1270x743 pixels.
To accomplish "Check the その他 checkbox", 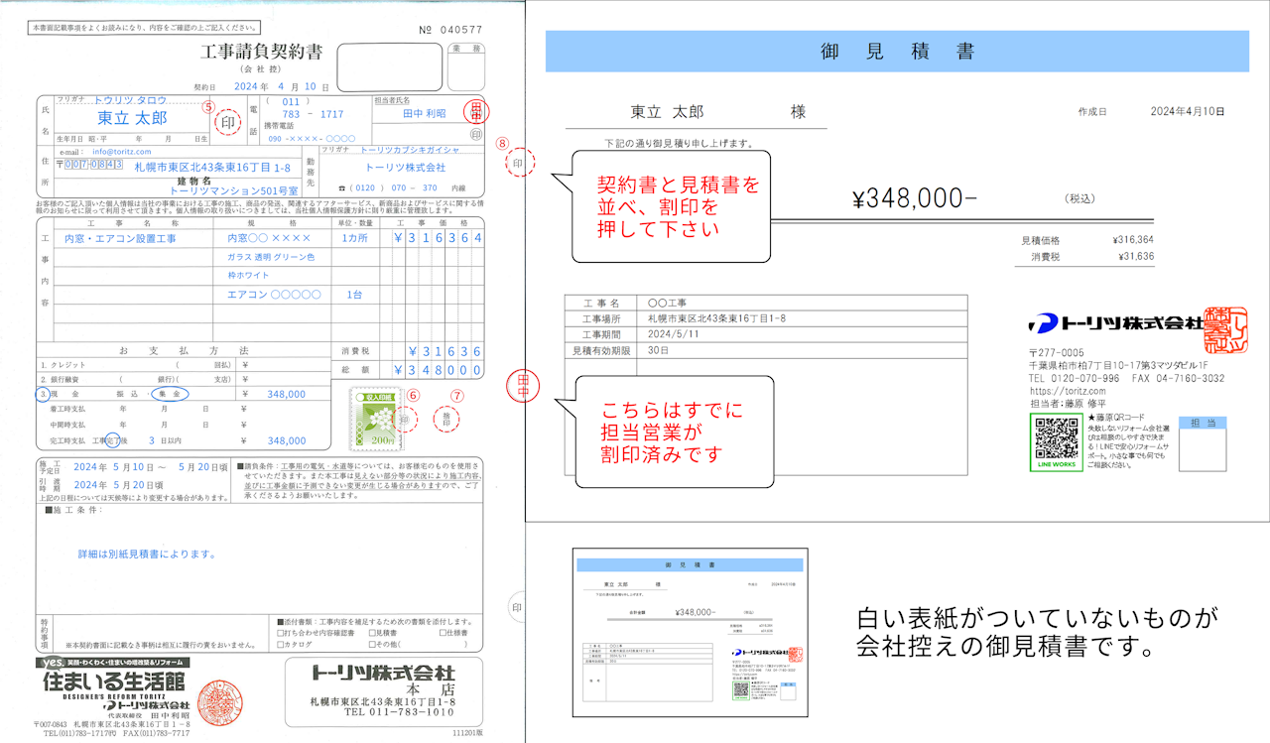I will tap(372, 644).
